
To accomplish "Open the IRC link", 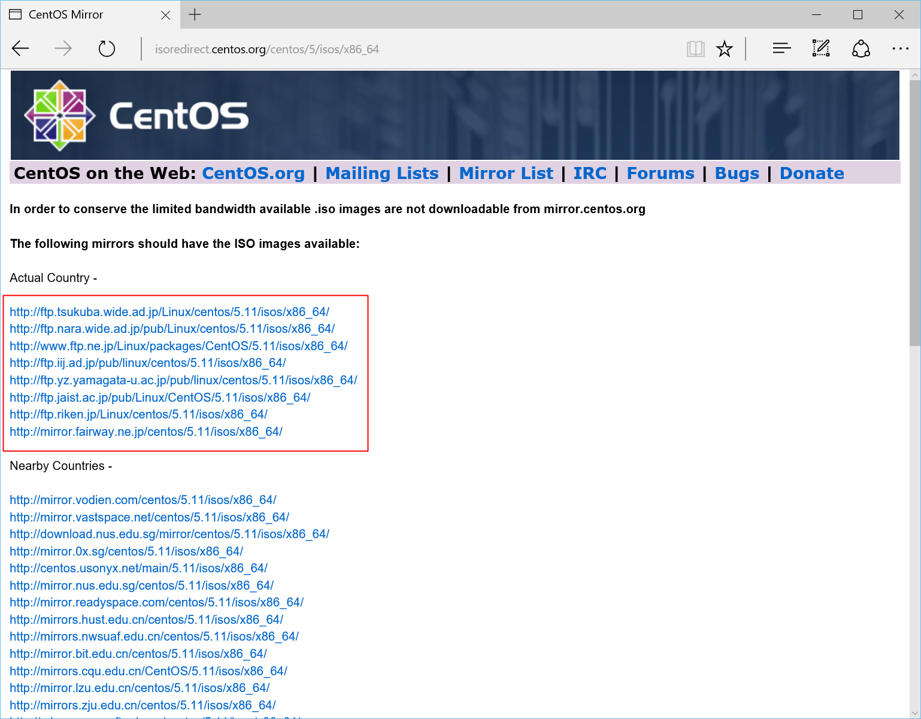I will tap(590, 173).
